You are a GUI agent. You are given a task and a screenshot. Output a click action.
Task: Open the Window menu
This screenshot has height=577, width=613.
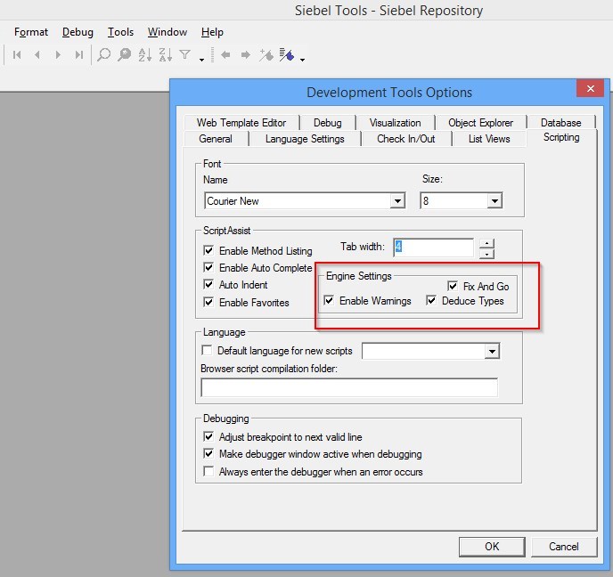[x=168, y=32]
